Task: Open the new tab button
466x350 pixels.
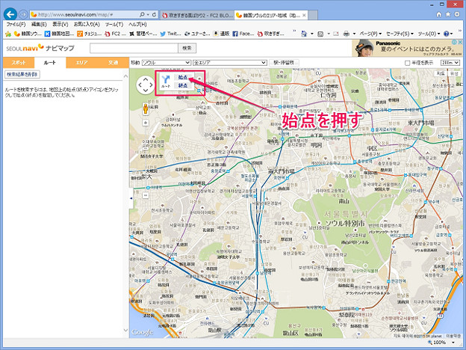Action: (x=313, y=15)
